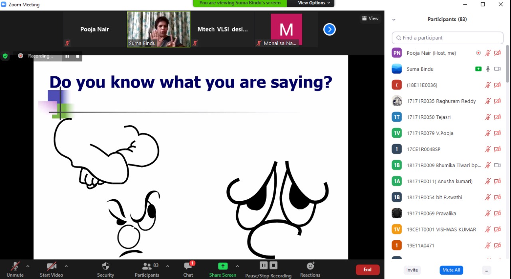Click the red End button

coord(367,270)
